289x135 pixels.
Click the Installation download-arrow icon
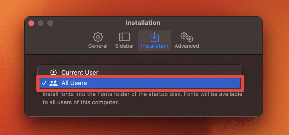155,37
